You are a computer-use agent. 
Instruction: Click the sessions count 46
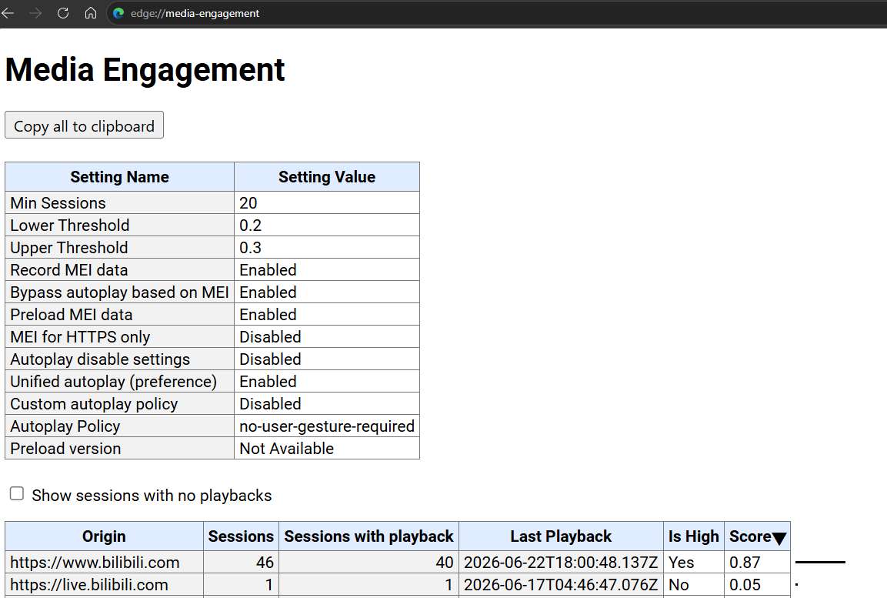(x=265, y=563)
